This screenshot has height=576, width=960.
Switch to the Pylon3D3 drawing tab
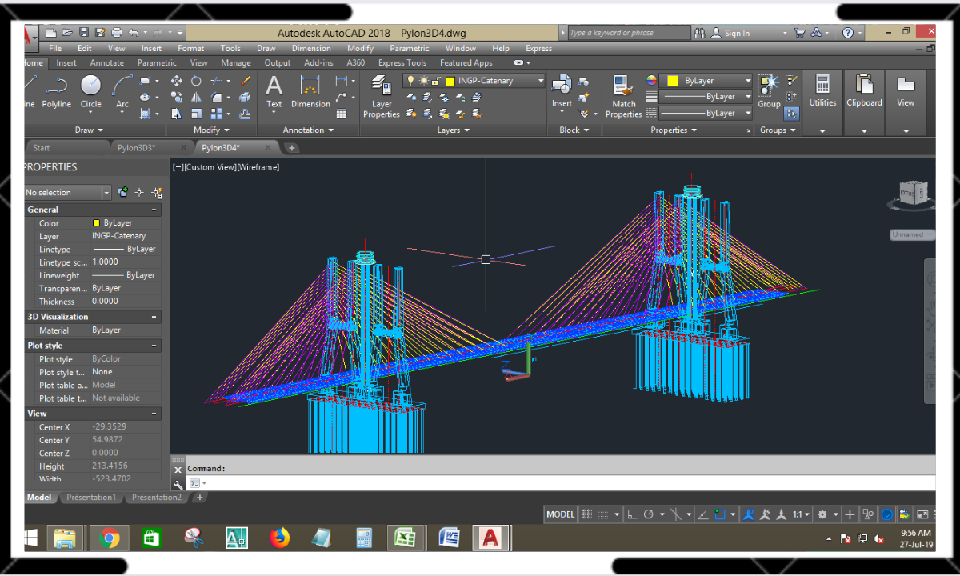click(136, 147)
